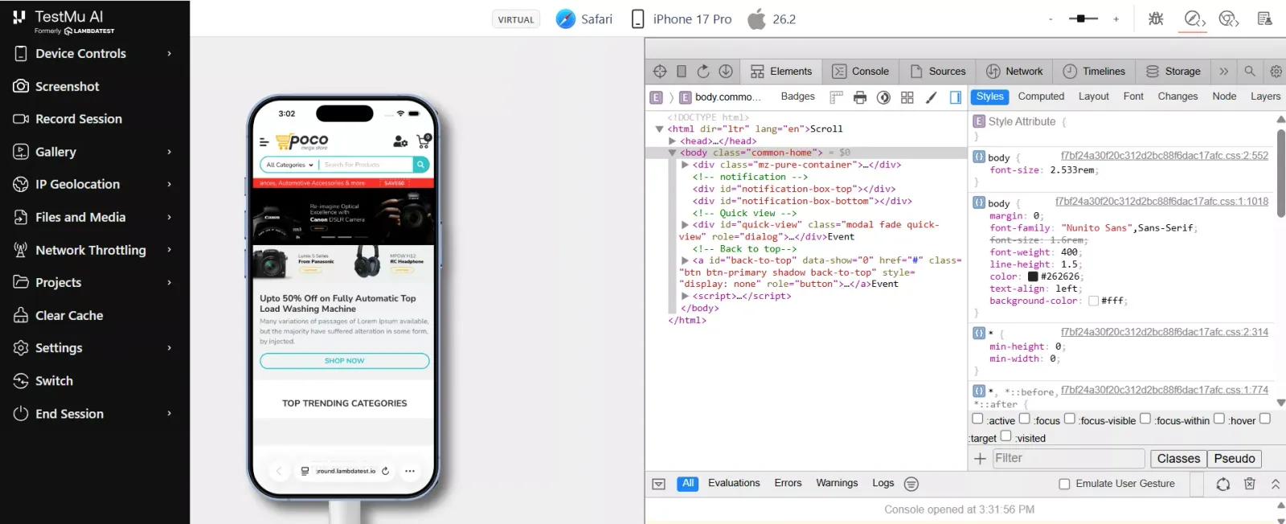Toggle the :focus pseudo-class checkbox
1286x524 pixels.
(1025, 419)
